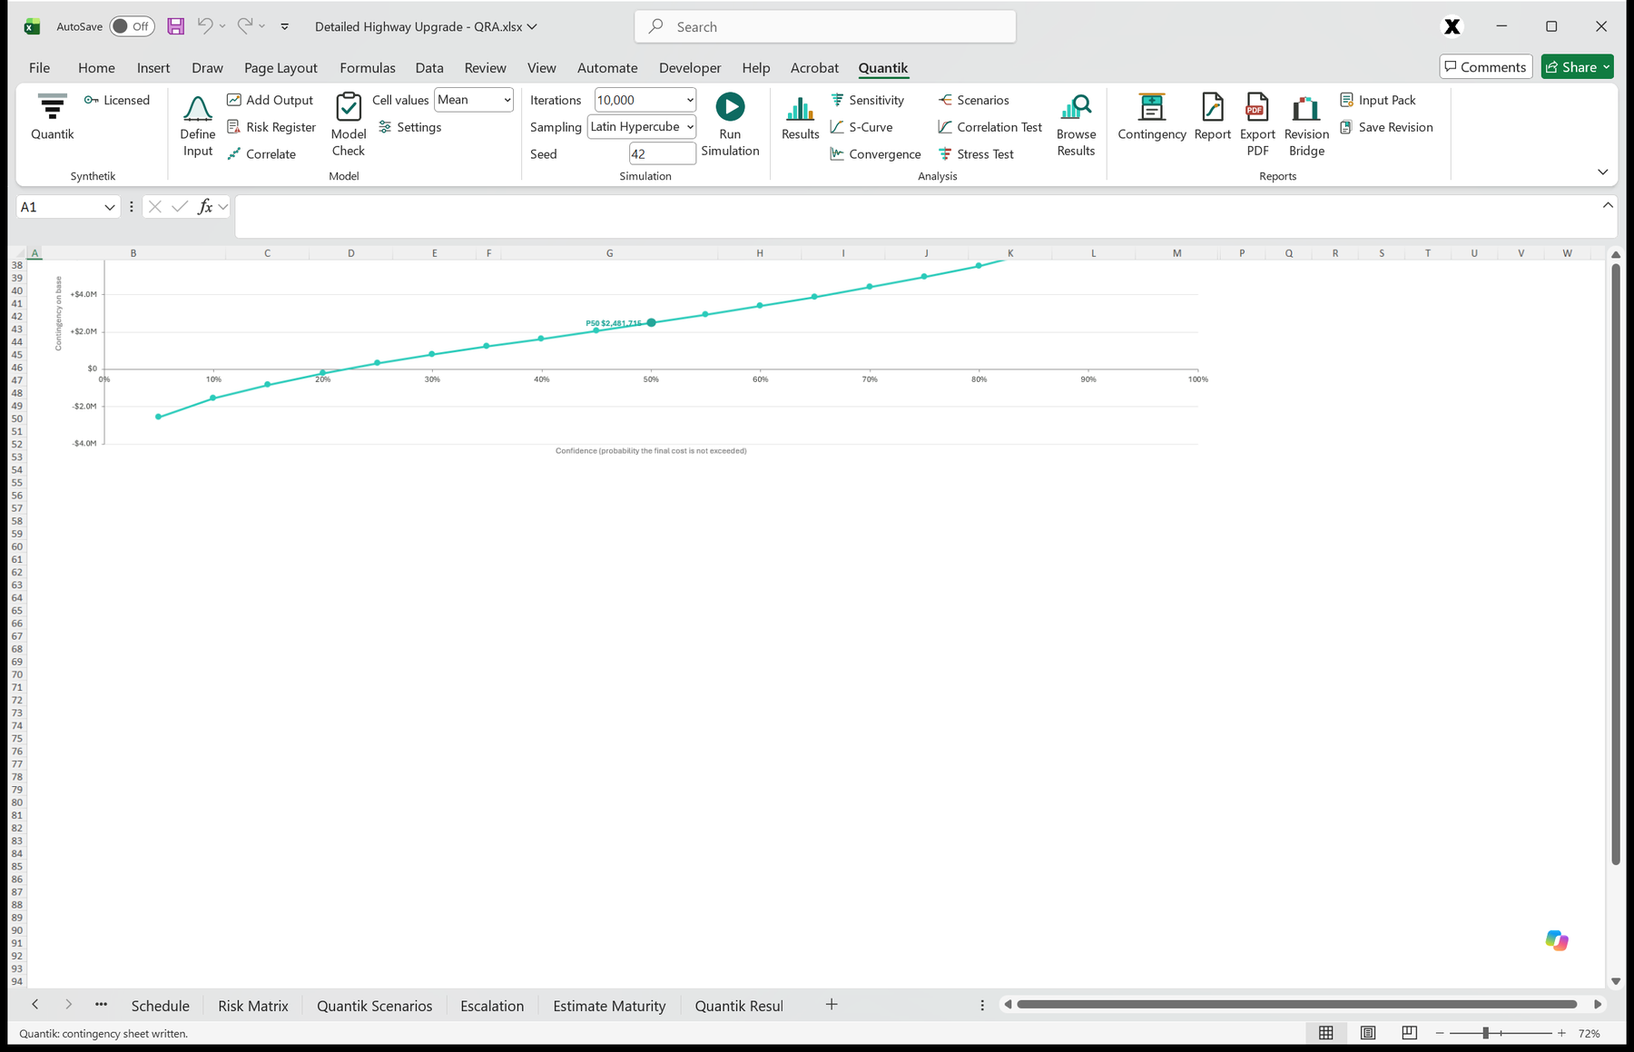Image resolution: width=1634 pixels, height=1052 pixels.
Task: Open the Risk Register
Action: tap(271, 127)
